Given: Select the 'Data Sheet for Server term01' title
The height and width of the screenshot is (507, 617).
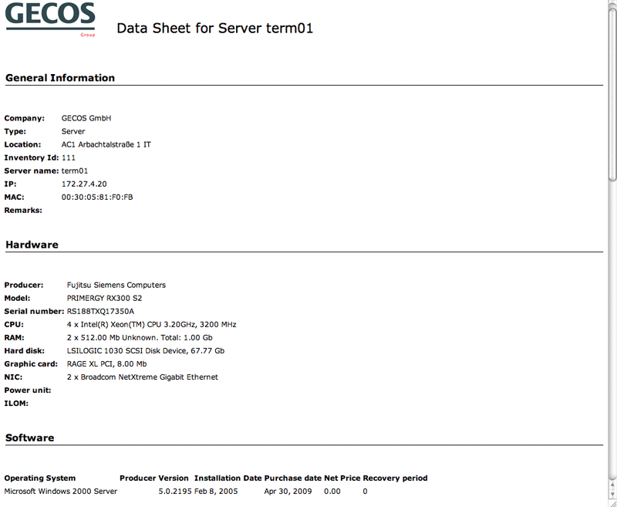Looking at the screenshot, I should coord(215,29).
